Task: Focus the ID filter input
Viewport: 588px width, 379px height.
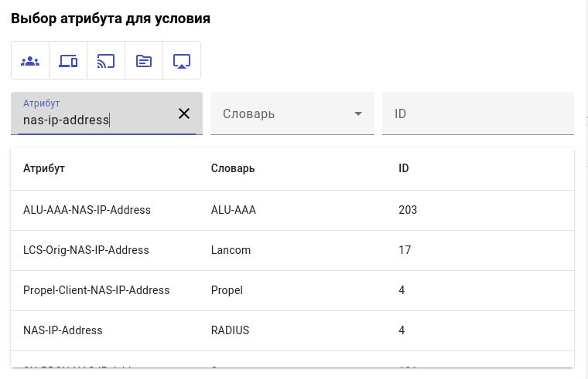Action: click(477, 114)
